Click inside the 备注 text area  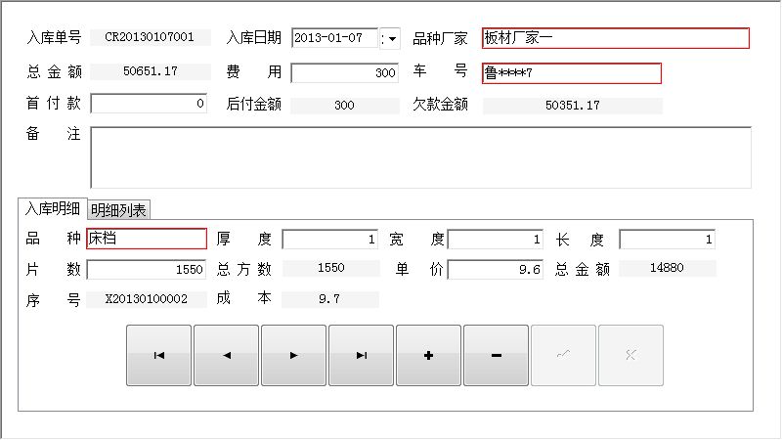coord(420,156)
